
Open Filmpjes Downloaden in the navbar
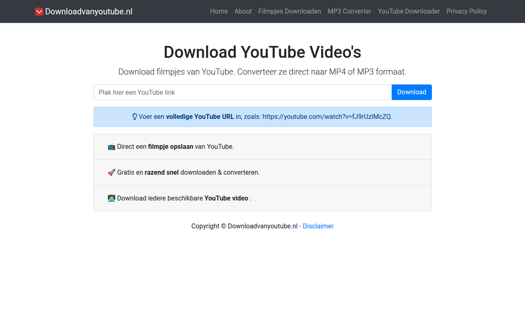(x=290, y=11)
